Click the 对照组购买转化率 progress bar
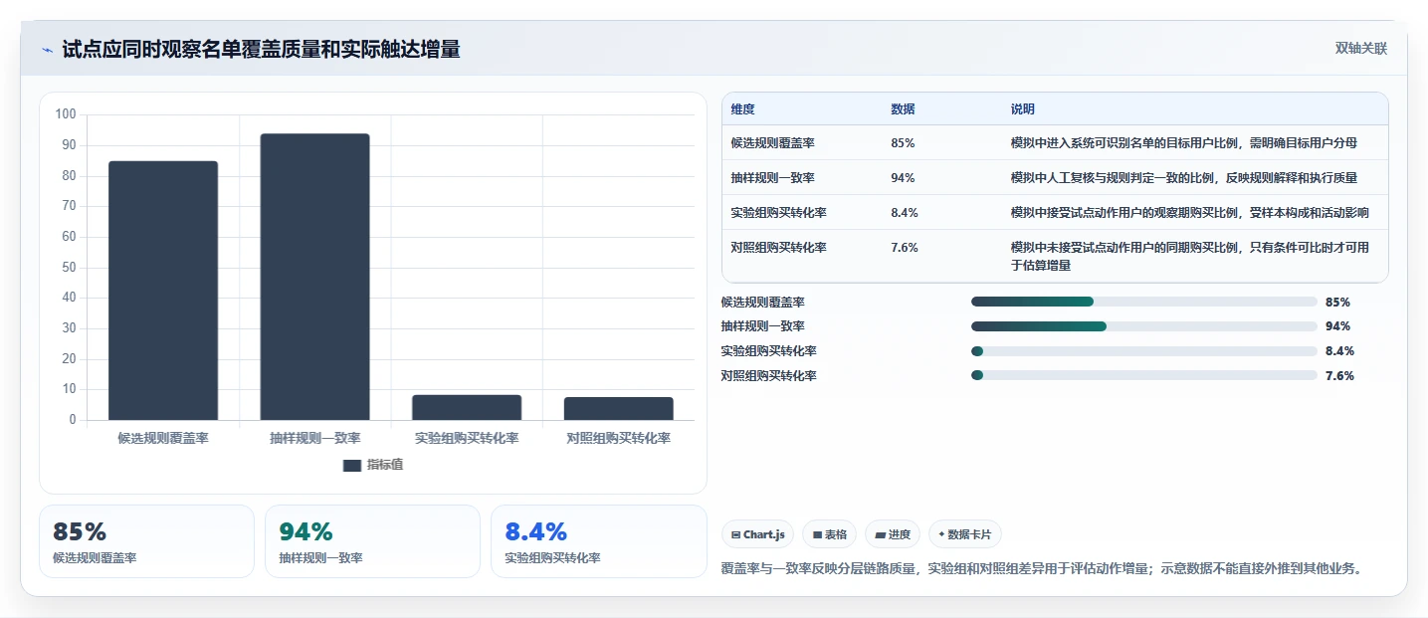The width and height of the screenshot is (1428, 618). 1144,376
